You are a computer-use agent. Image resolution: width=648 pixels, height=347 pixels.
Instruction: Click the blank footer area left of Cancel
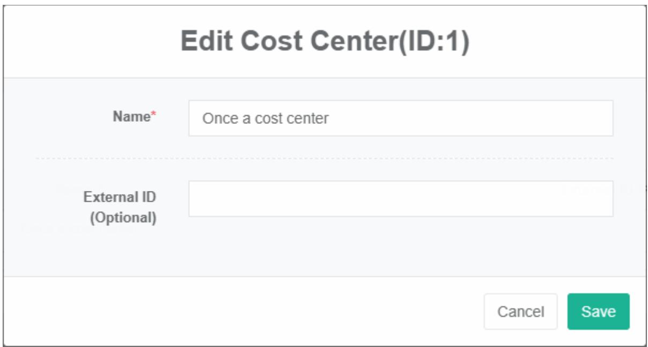pyautogui.click(x=241, y=311)
